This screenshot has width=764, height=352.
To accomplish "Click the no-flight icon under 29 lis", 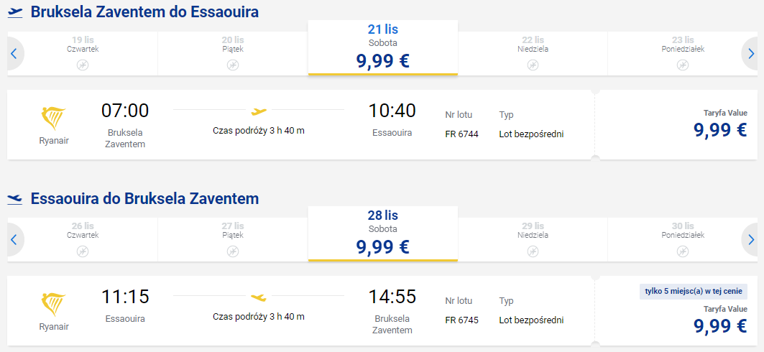I will coord(533,251).
